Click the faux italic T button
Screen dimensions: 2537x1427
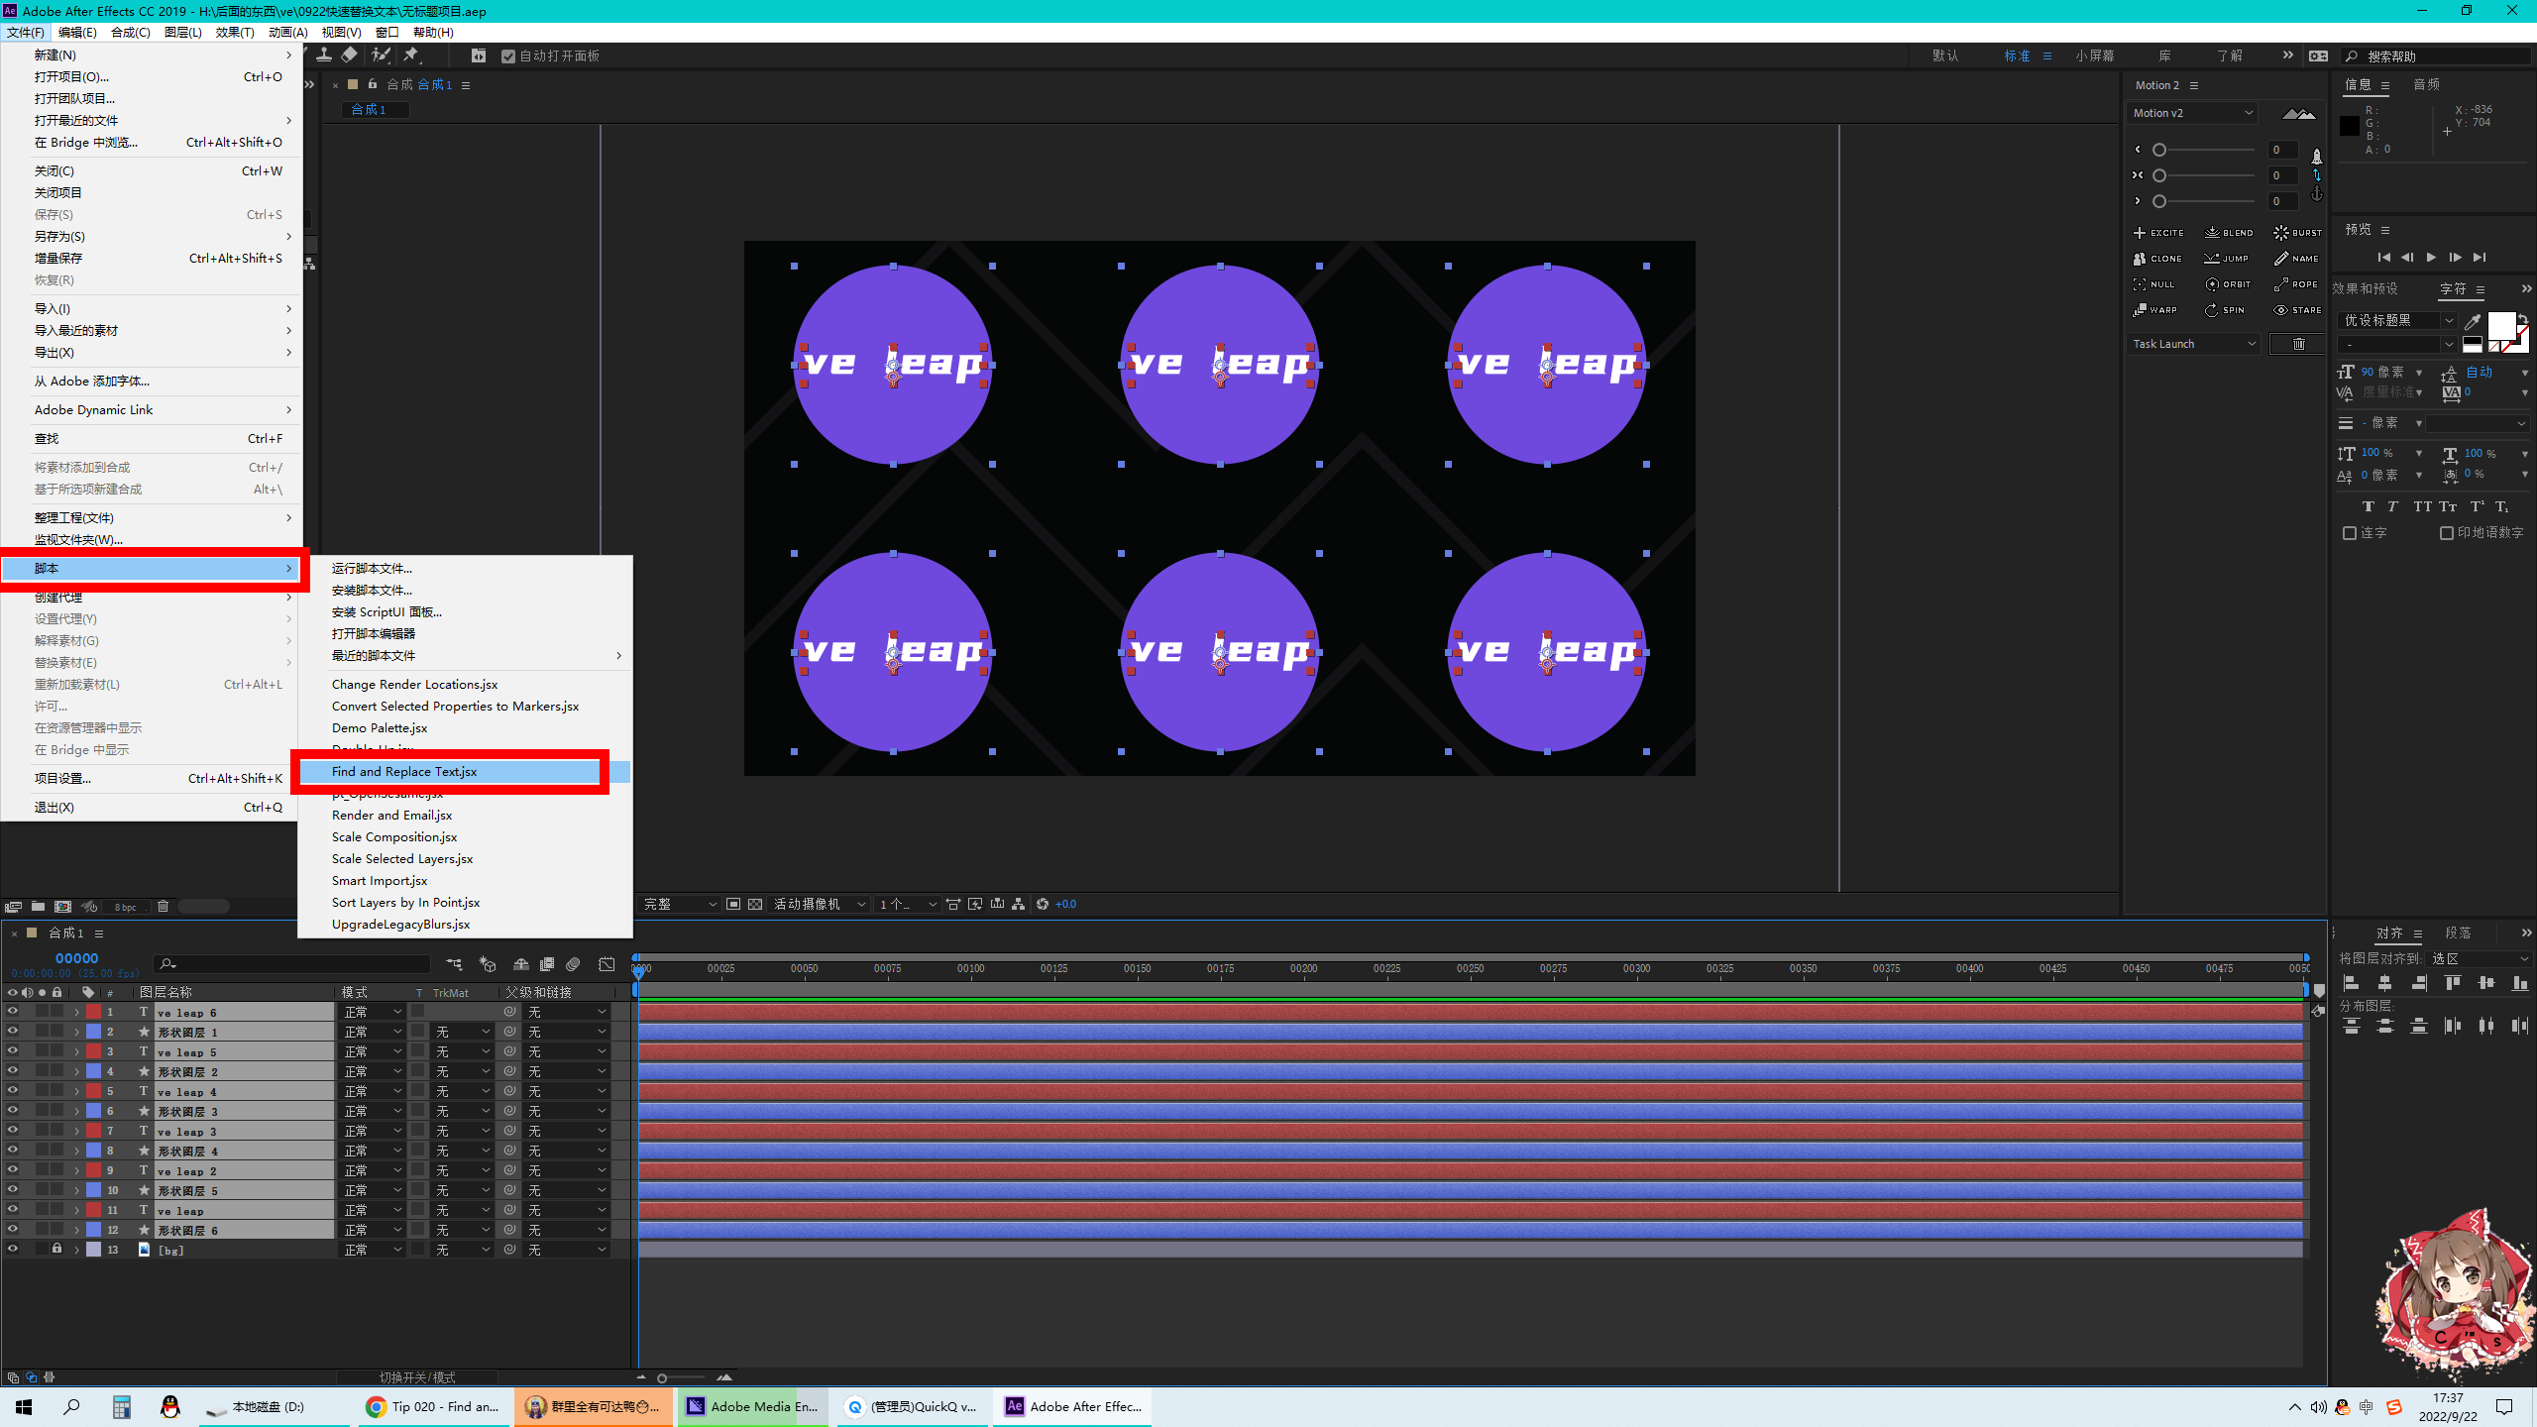tap(2393, 506)
